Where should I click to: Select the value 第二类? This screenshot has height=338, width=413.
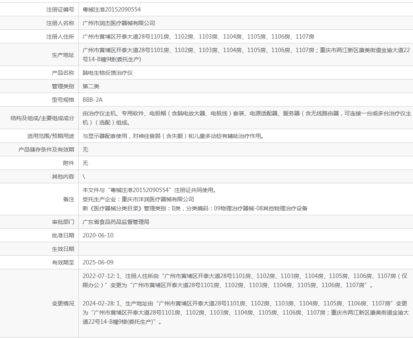(x=91, y=86)
